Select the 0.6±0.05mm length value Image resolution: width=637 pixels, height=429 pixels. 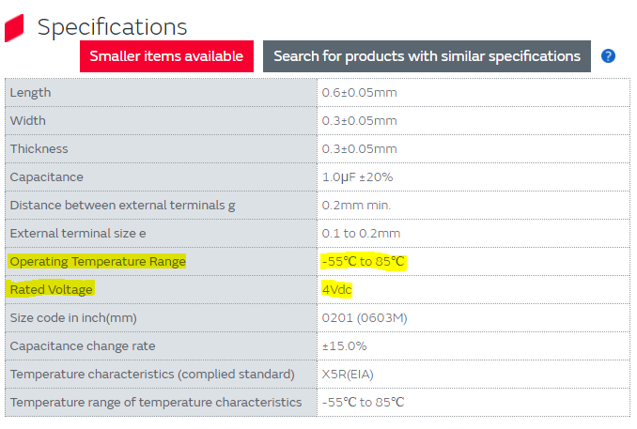pyautogui.click(x=359, y=93)
